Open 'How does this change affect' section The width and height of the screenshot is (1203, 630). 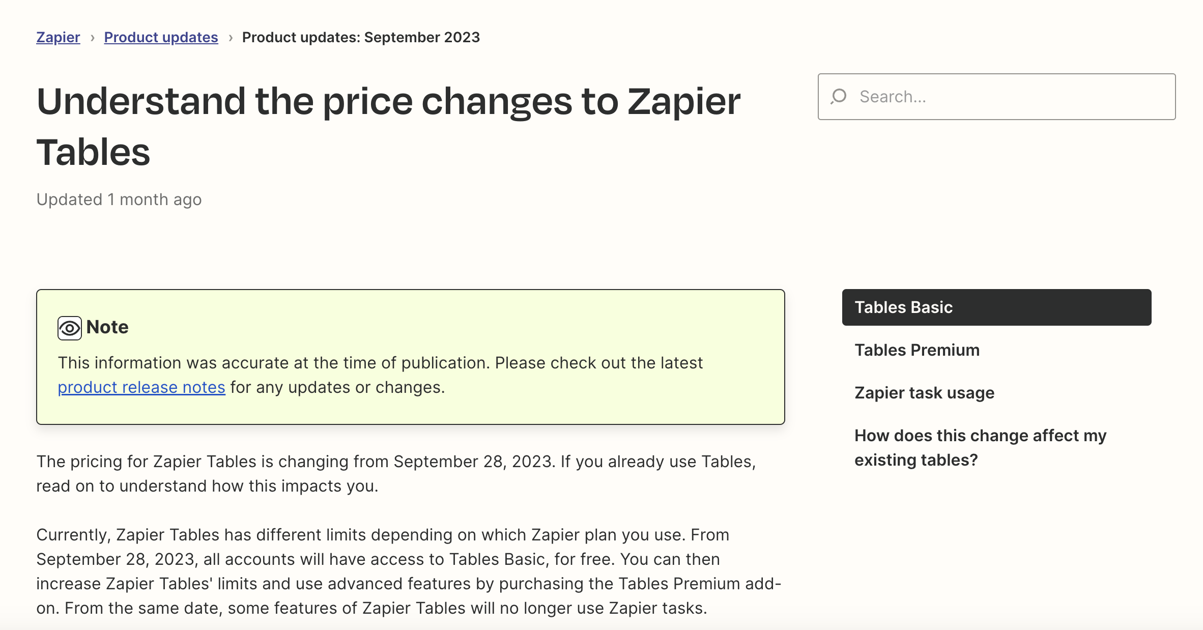pos(980,448)
